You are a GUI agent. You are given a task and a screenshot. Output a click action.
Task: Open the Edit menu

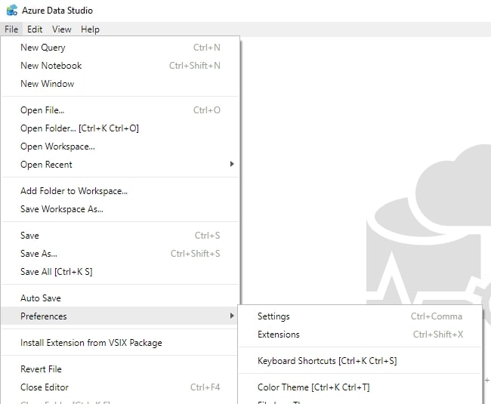[x=35, y=29]
